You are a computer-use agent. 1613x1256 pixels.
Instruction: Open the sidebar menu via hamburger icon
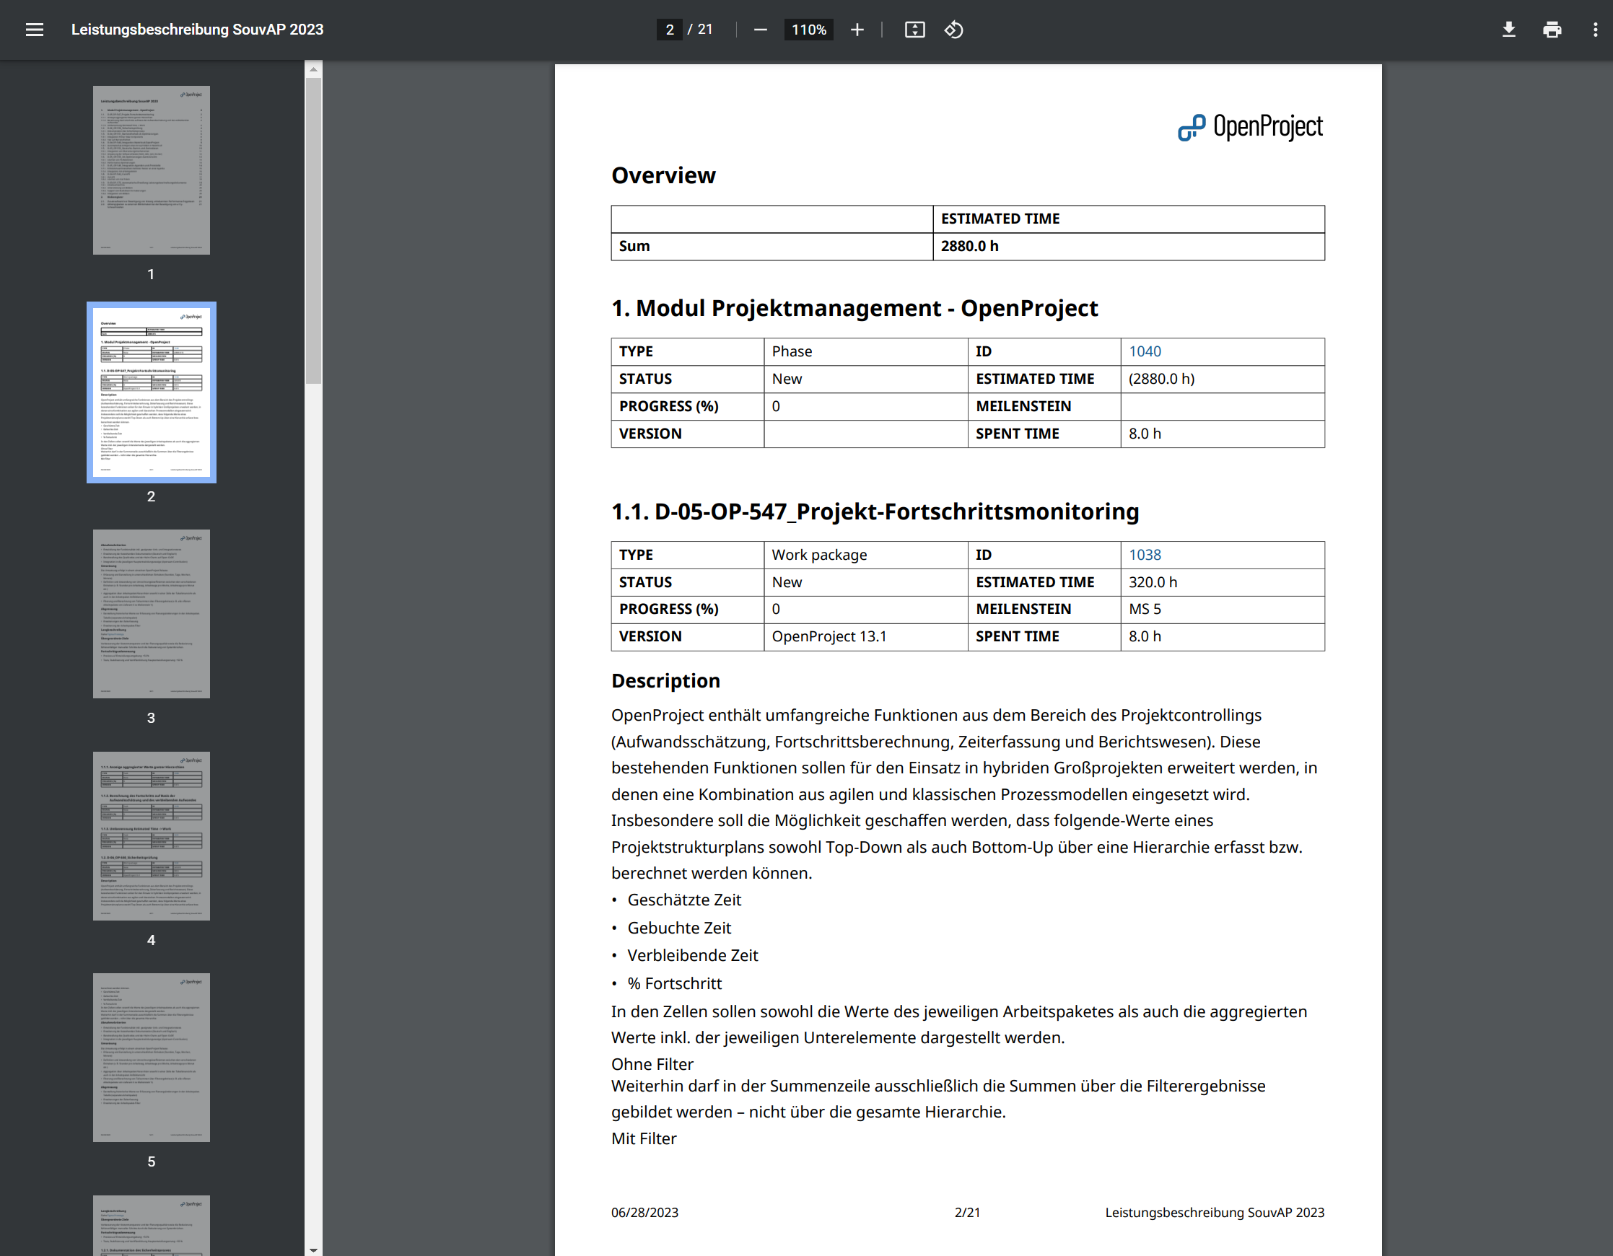(35, 30)
